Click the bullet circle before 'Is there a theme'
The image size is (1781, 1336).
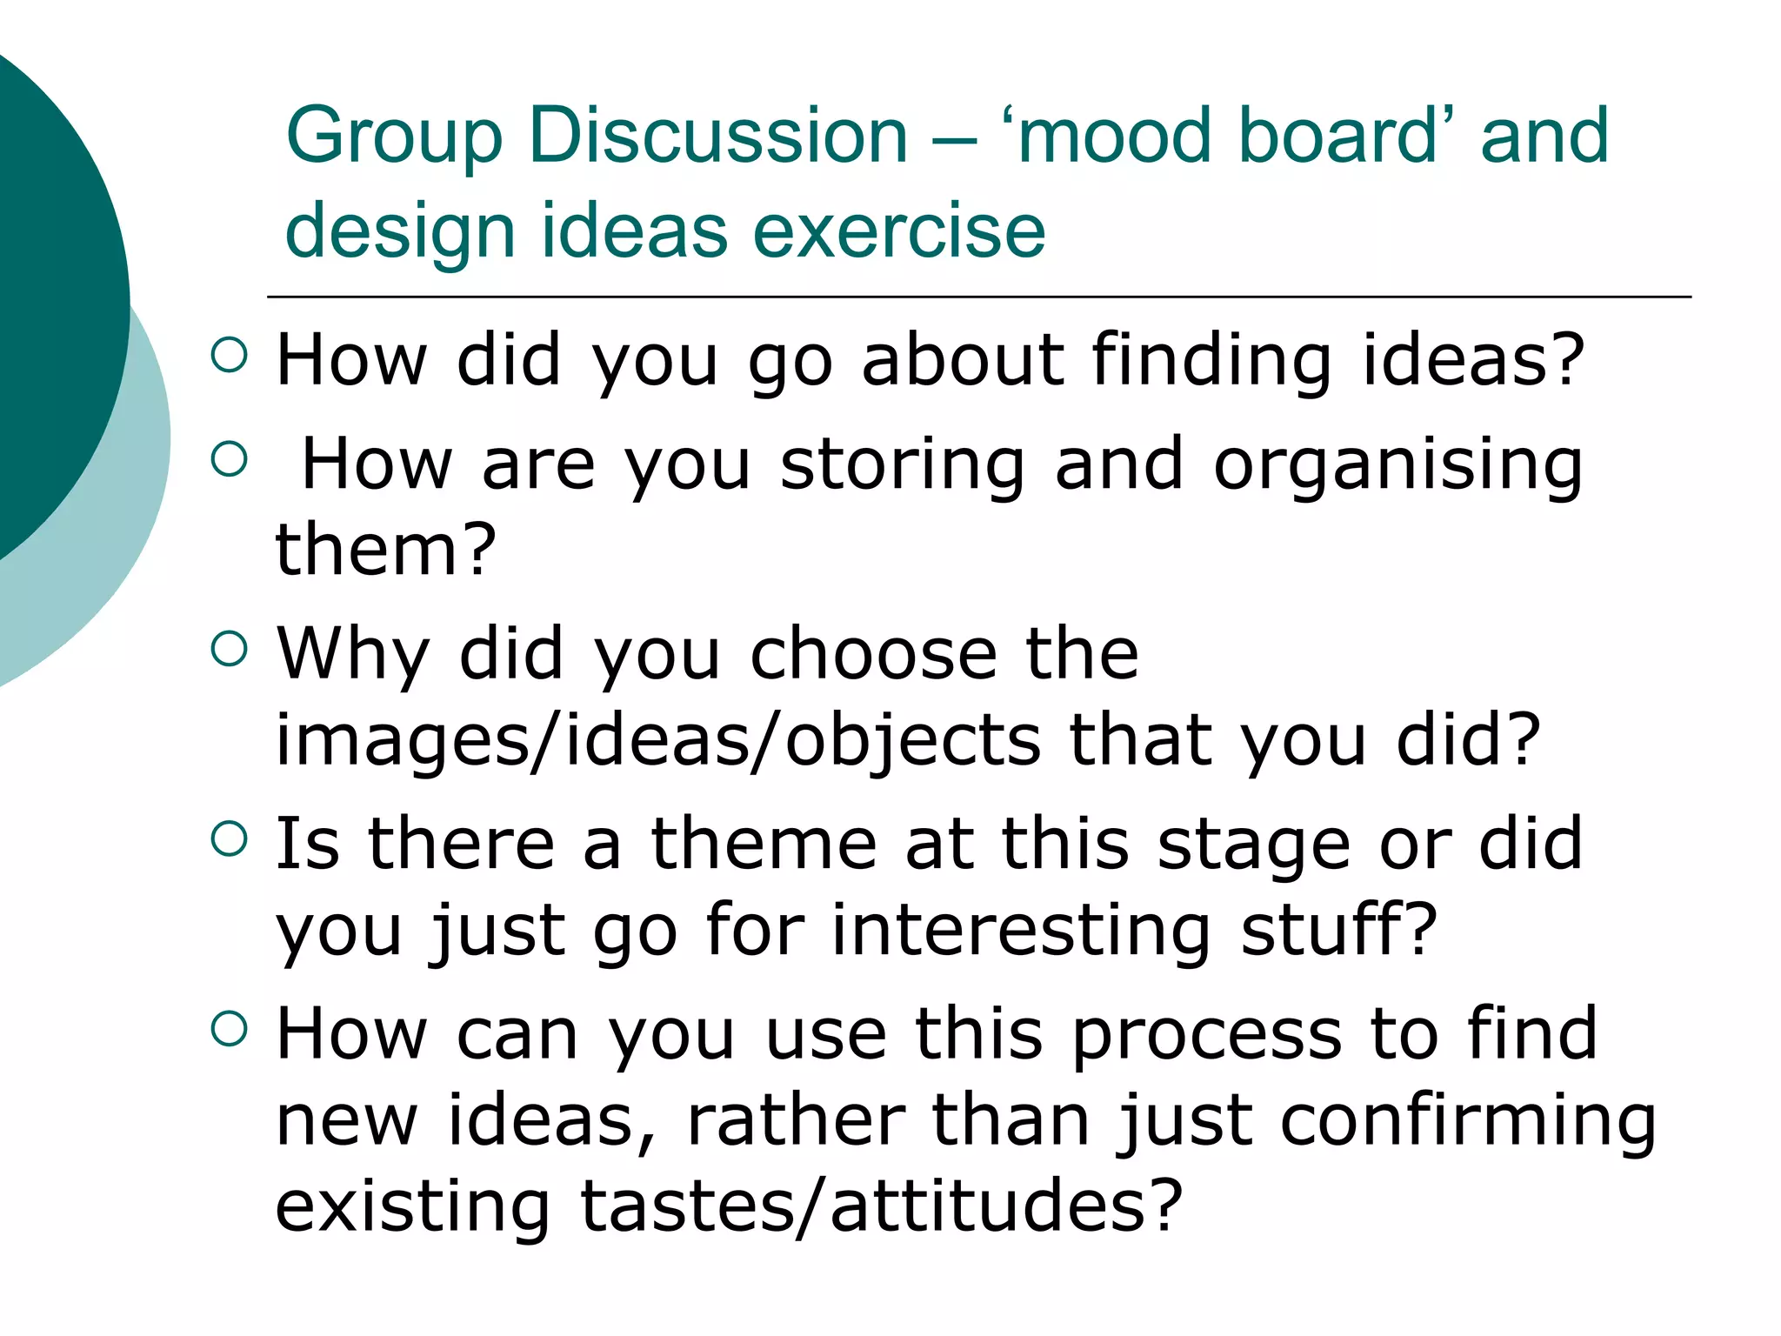[x=230, y=839]
